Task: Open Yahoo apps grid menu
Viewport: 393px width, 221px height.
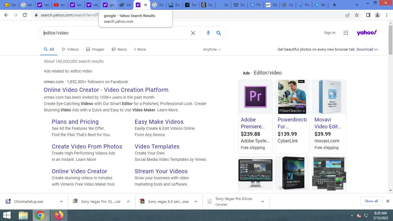Action: 346,33
